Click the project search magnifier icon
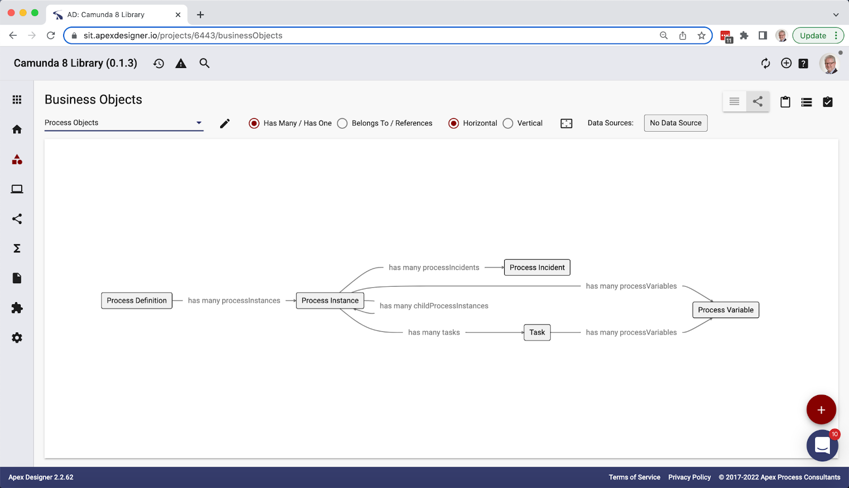This screenshot has width=849, height=488. pos(204,63)
